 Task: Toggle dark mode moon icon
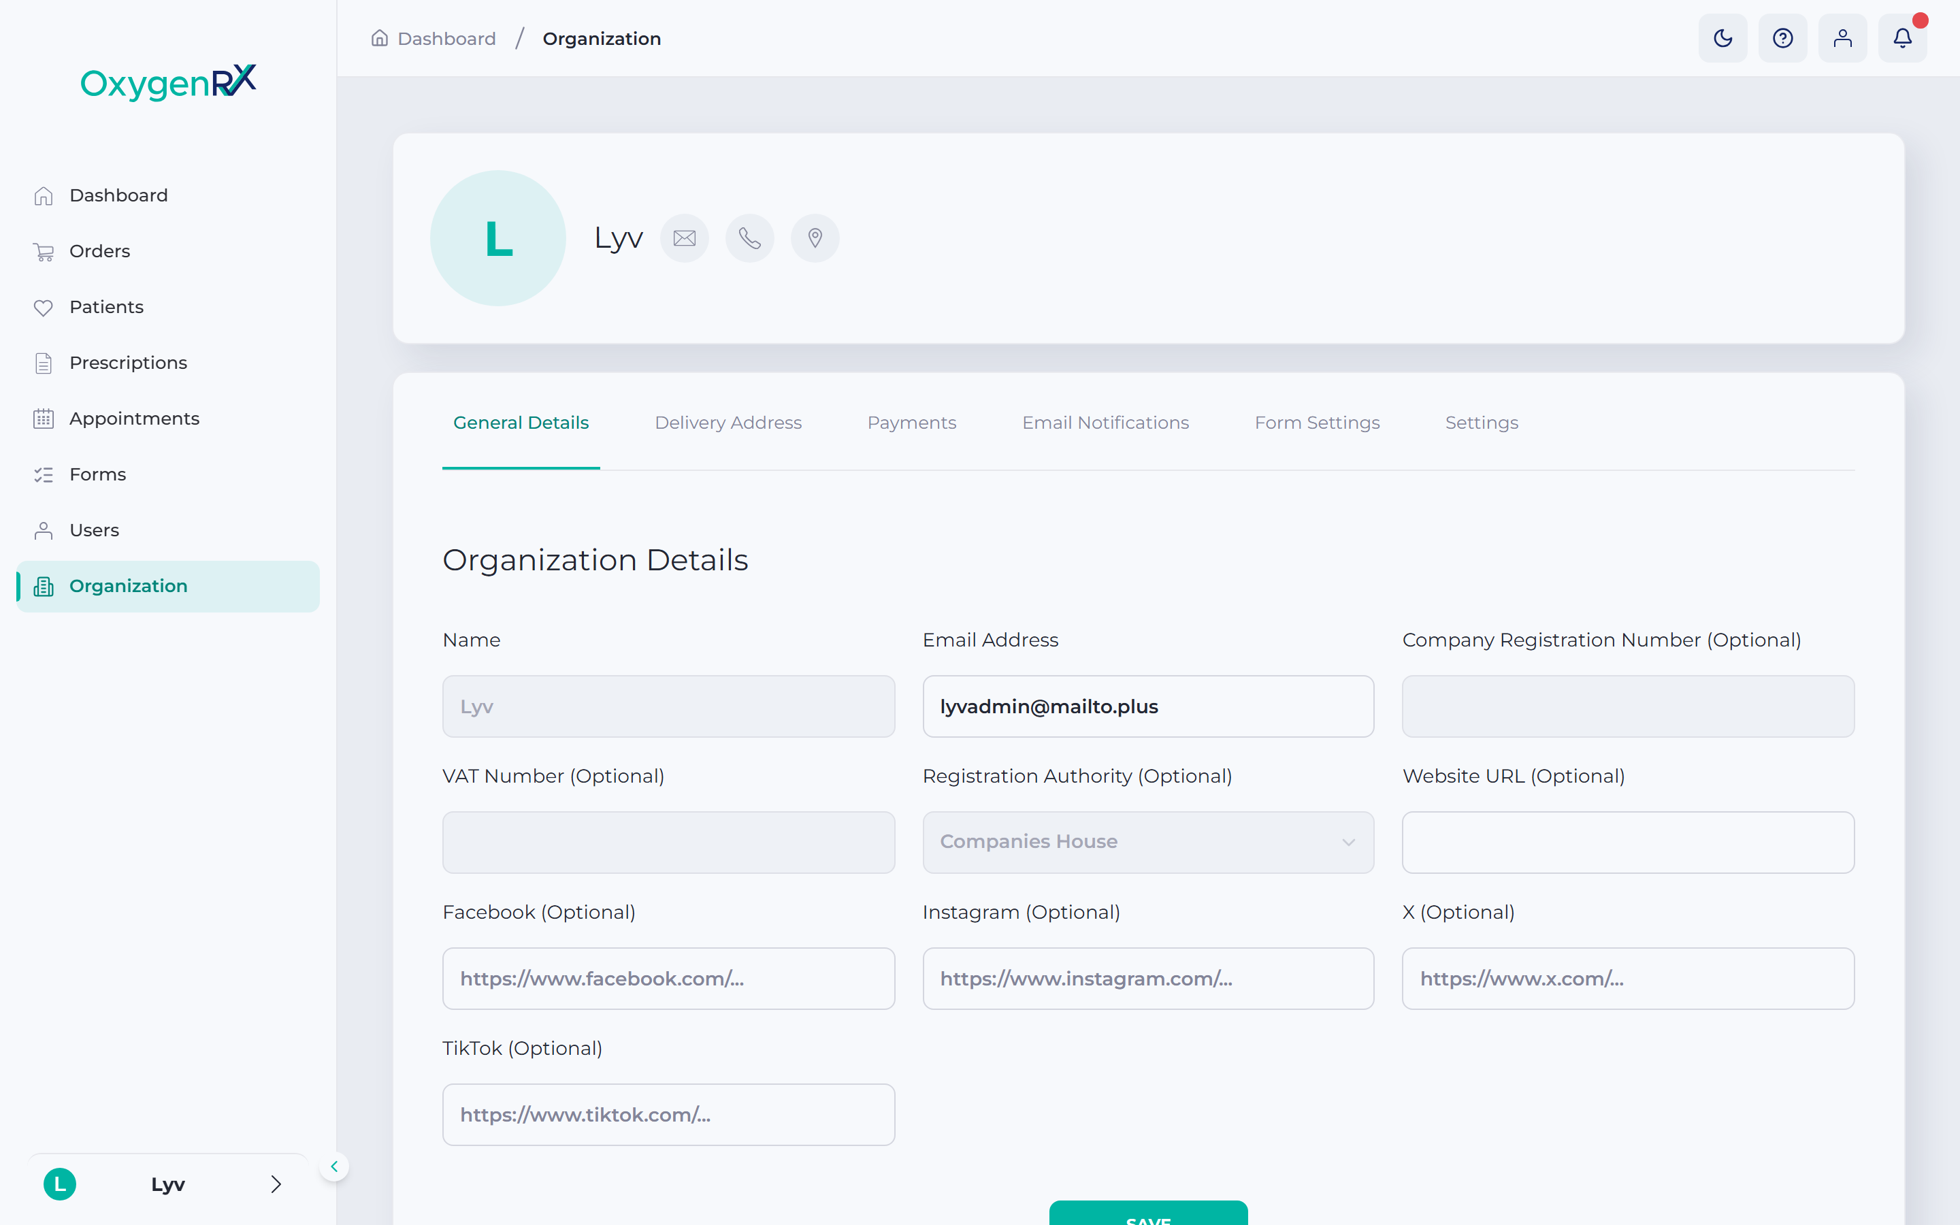[1722, 38]
